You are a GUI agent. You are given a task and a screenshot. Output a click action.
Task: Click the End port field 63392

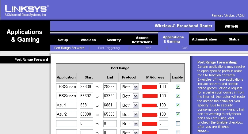[110, 96]
